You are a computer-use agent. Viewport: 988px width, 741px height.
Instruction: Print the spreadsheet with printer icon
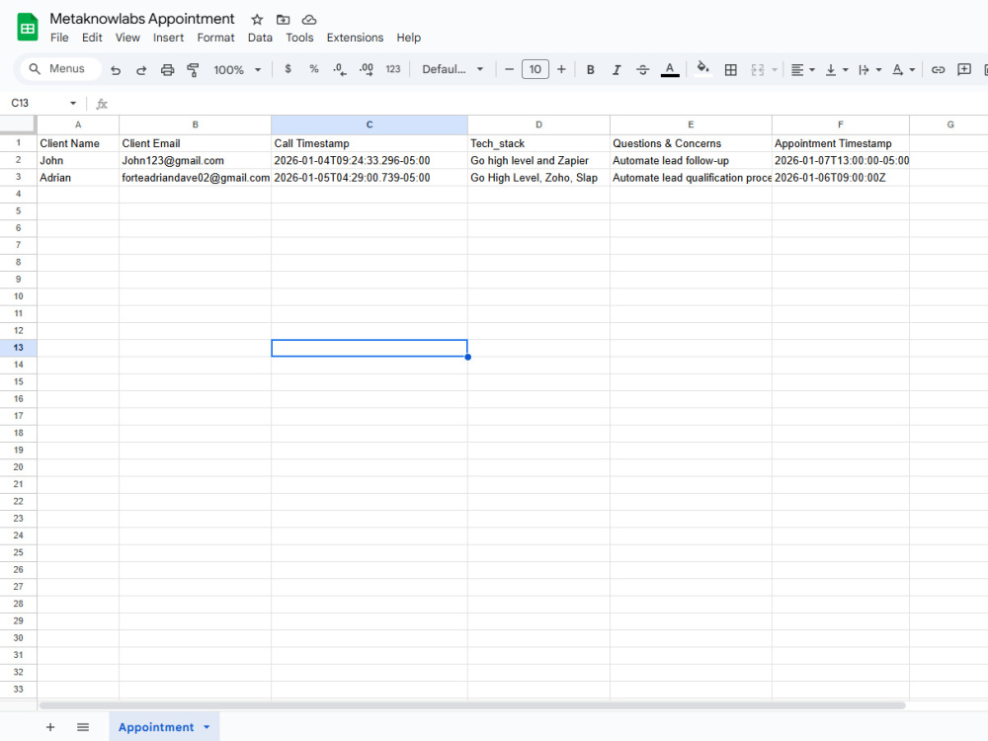tap(167, 69)
